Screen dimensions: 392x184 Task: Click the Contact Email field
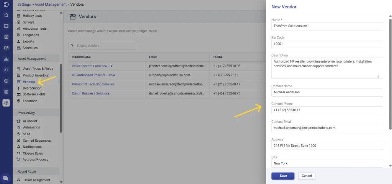pyautogui.click(x=327, y=128)
